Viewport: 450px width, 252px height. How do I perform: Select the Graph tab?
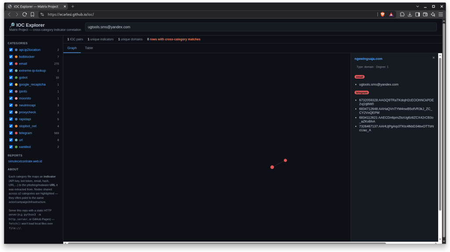72,48
